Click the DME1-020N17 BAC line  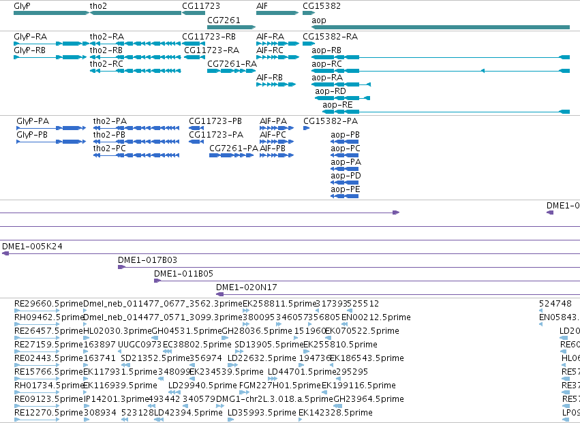click(x=398, y=295)
